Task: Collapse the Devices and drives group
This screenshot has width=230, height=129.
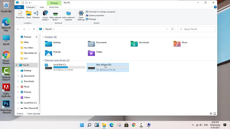Action: (x=43, y=60)
